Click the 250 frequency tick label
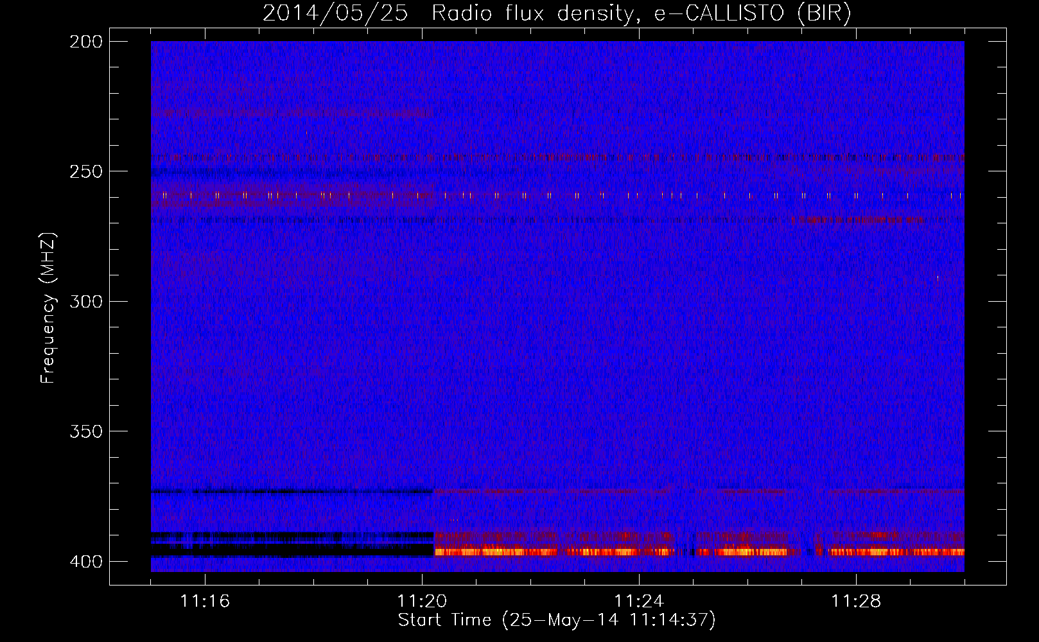This screenshot has width=1039, height=642. click(x=86, y=171)
